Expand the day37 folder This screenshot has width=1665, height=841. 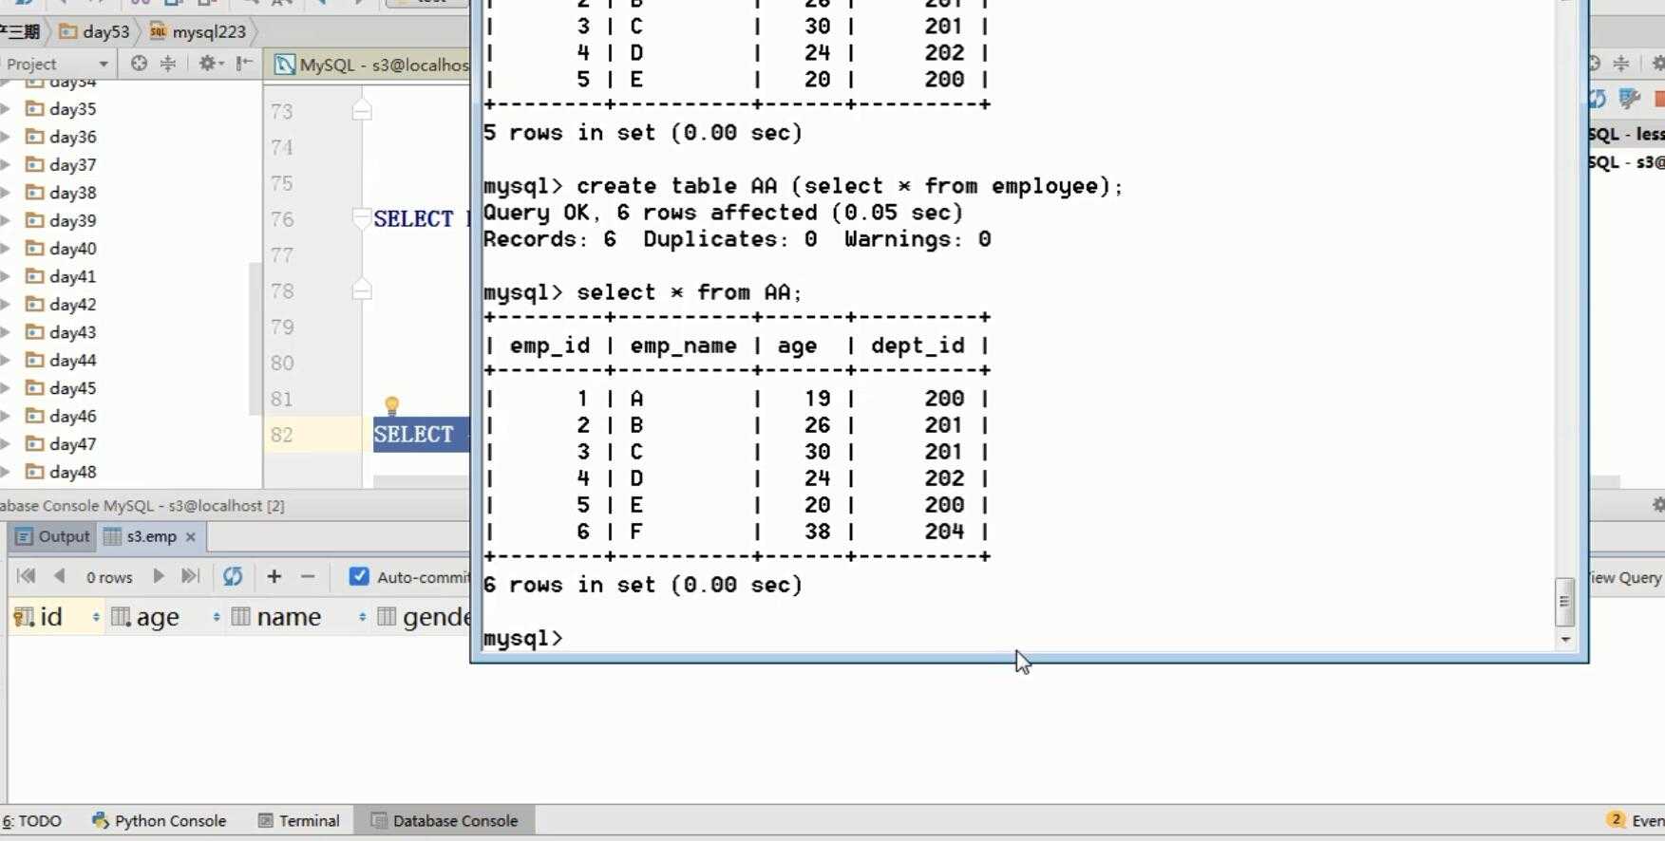[5, 165]
